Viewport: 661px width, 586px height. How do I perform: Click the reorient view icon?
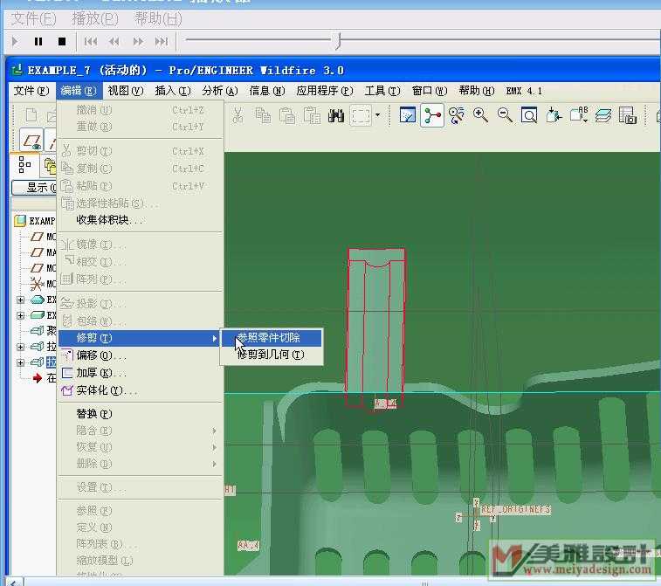point(554,115)
